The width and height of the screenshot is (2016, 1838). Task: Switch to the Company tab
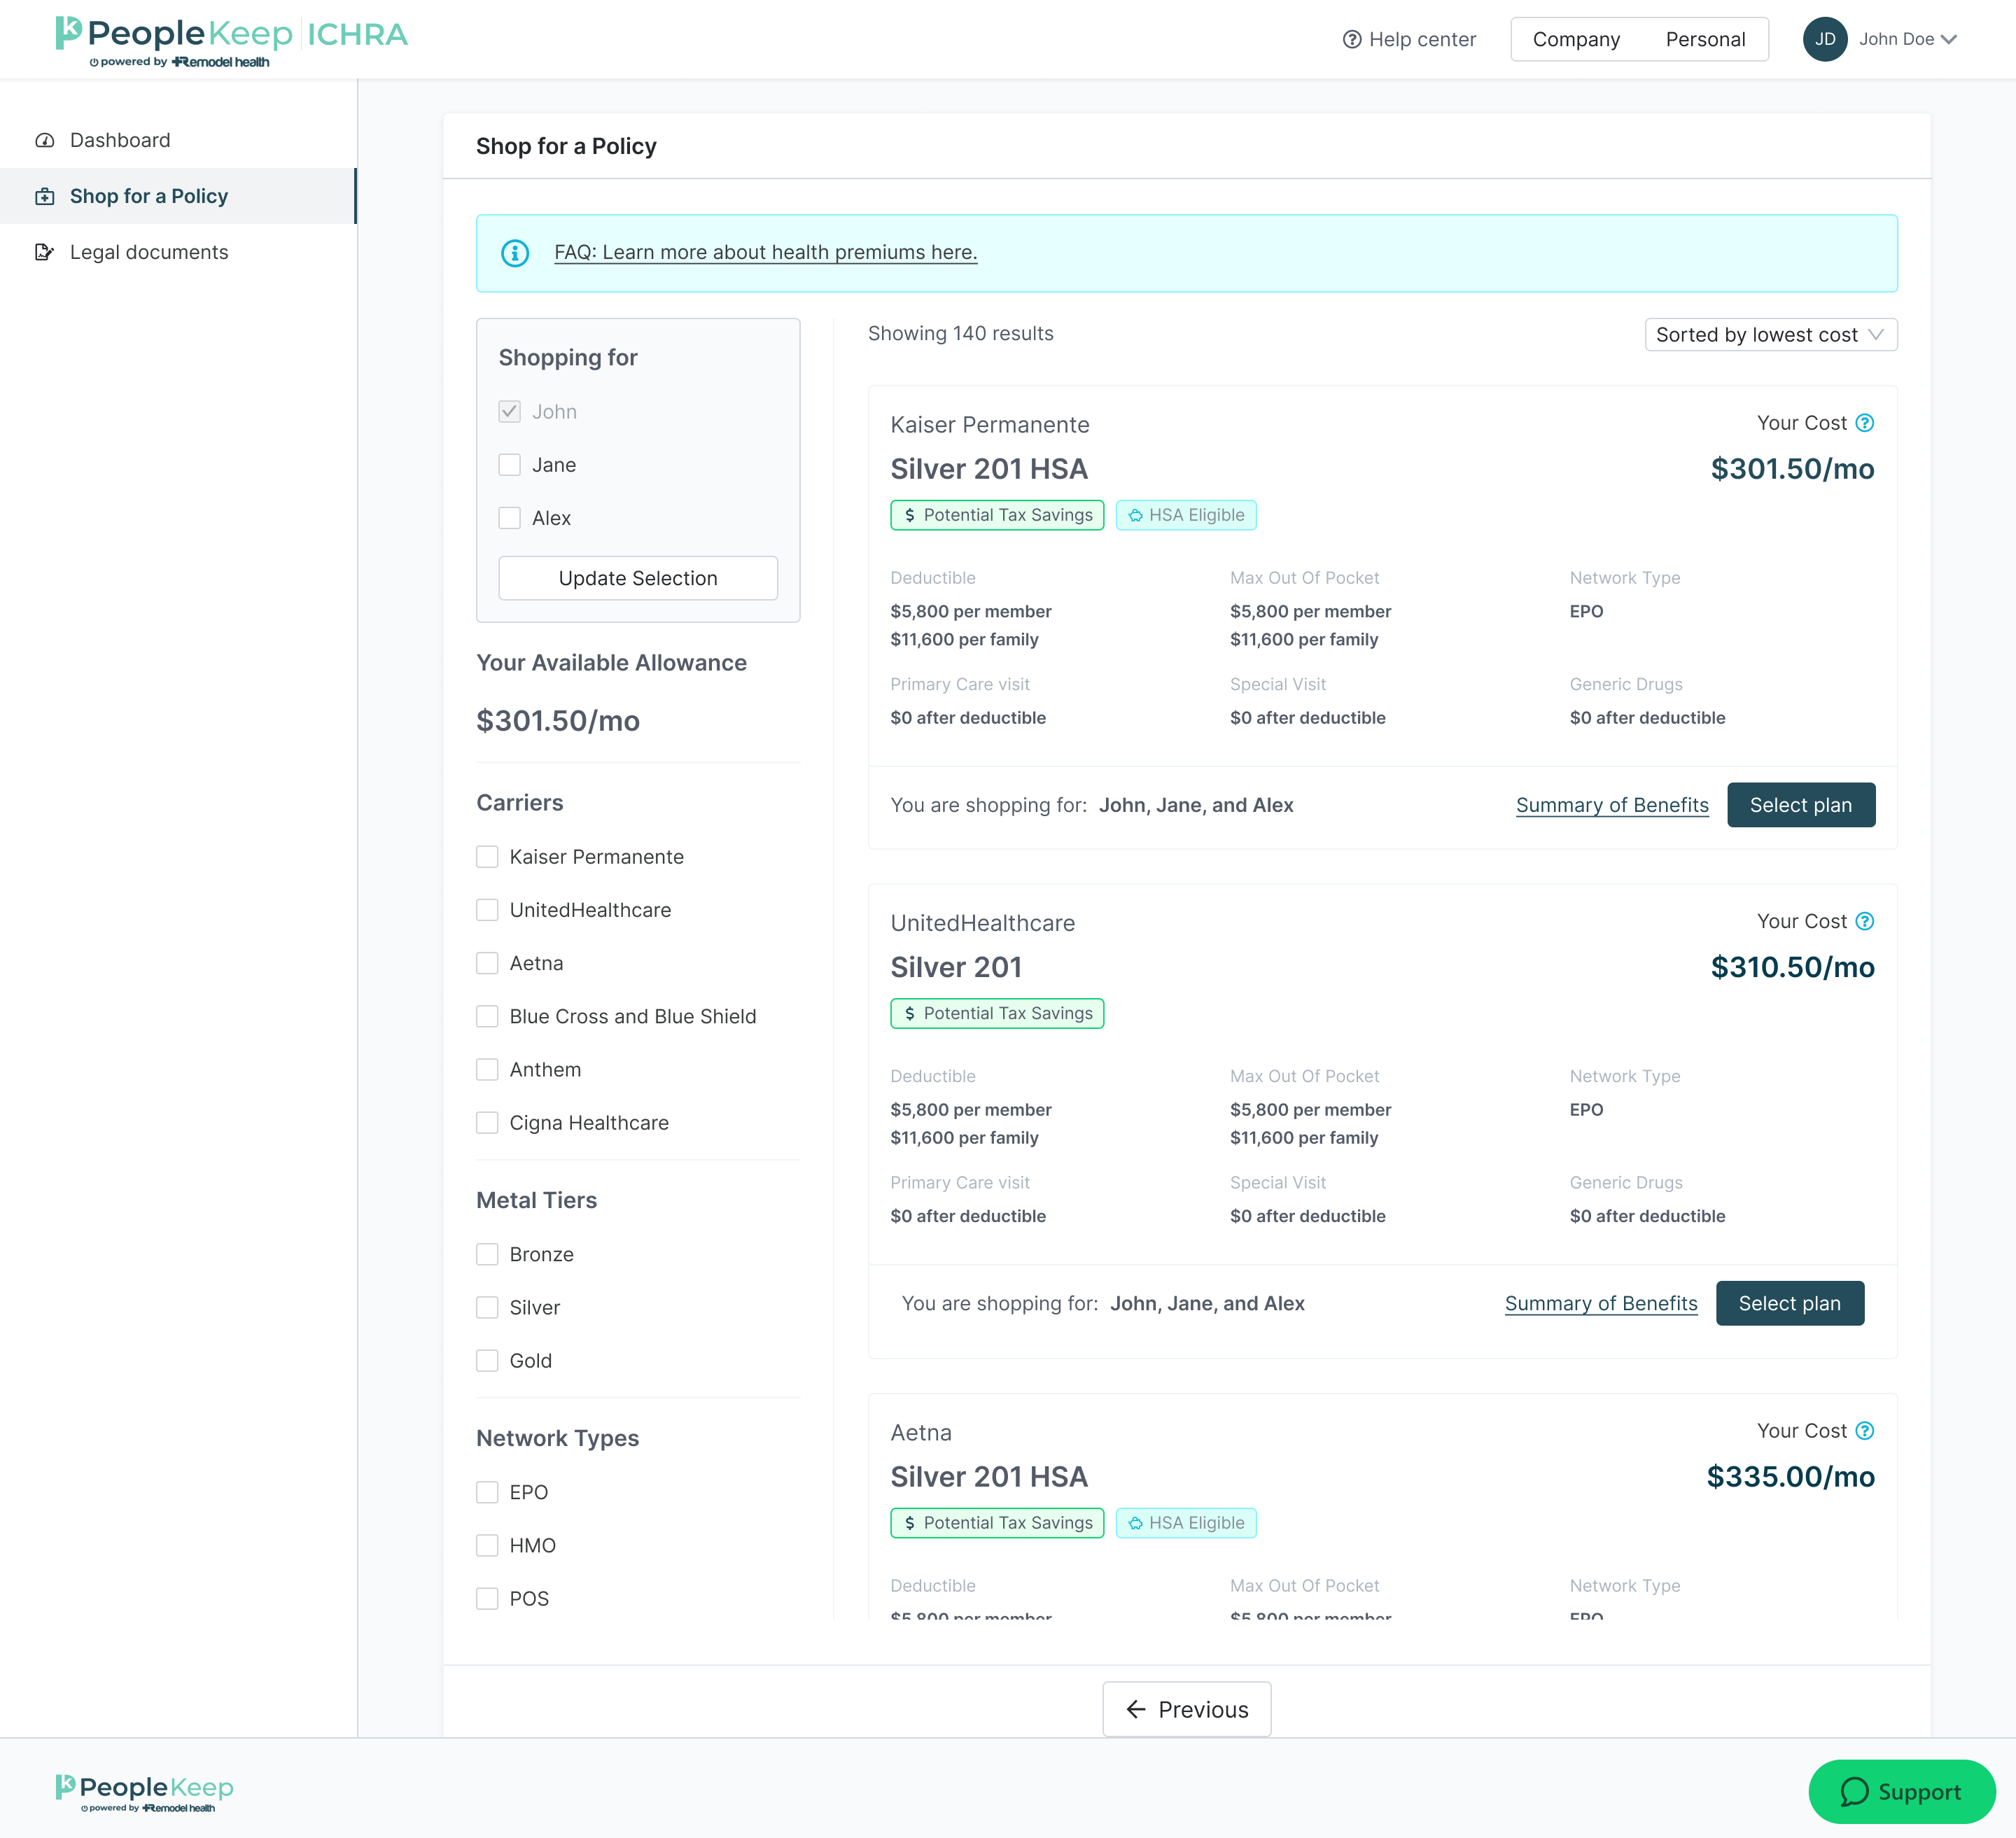[x=1576, y=39]
